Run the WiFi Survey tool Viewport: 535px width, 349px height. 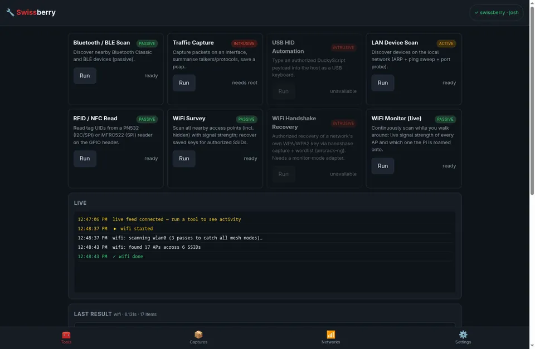click(x=184, y=159)
